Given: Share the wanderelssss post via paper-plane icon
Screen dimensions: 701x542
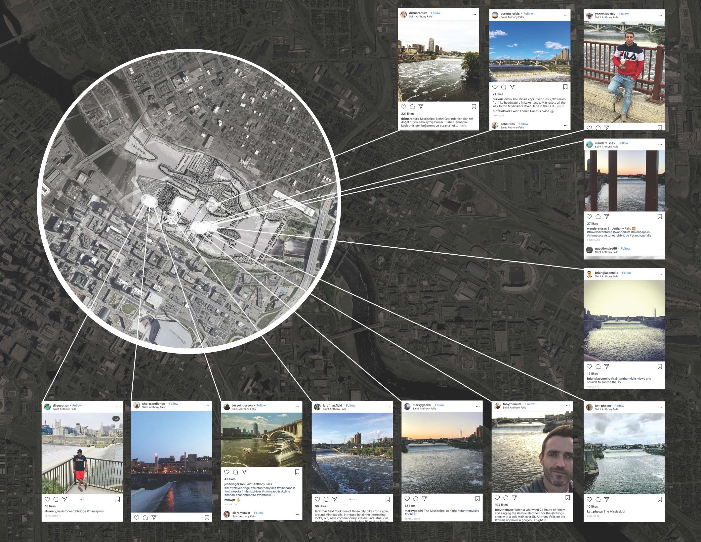Looking at the screenshot, I should [607, 217].
